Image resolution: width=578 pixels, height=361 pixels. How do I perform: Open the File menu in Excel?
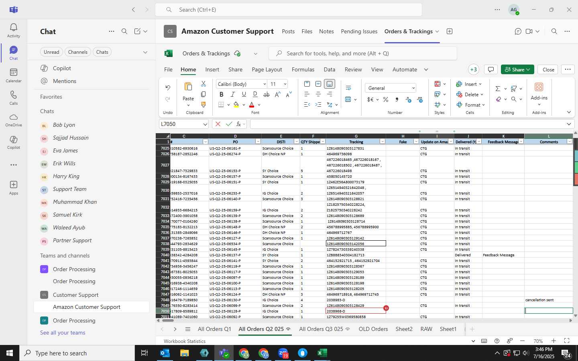(x=168, y=69)
